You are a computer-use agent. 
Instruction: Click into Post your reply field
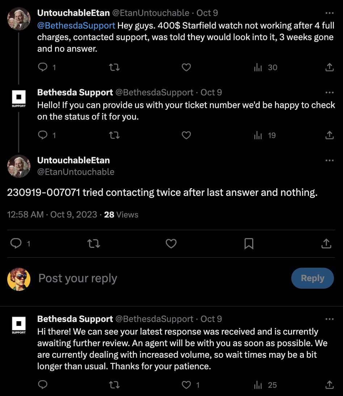pyautogui.click(x=162, y=278)
